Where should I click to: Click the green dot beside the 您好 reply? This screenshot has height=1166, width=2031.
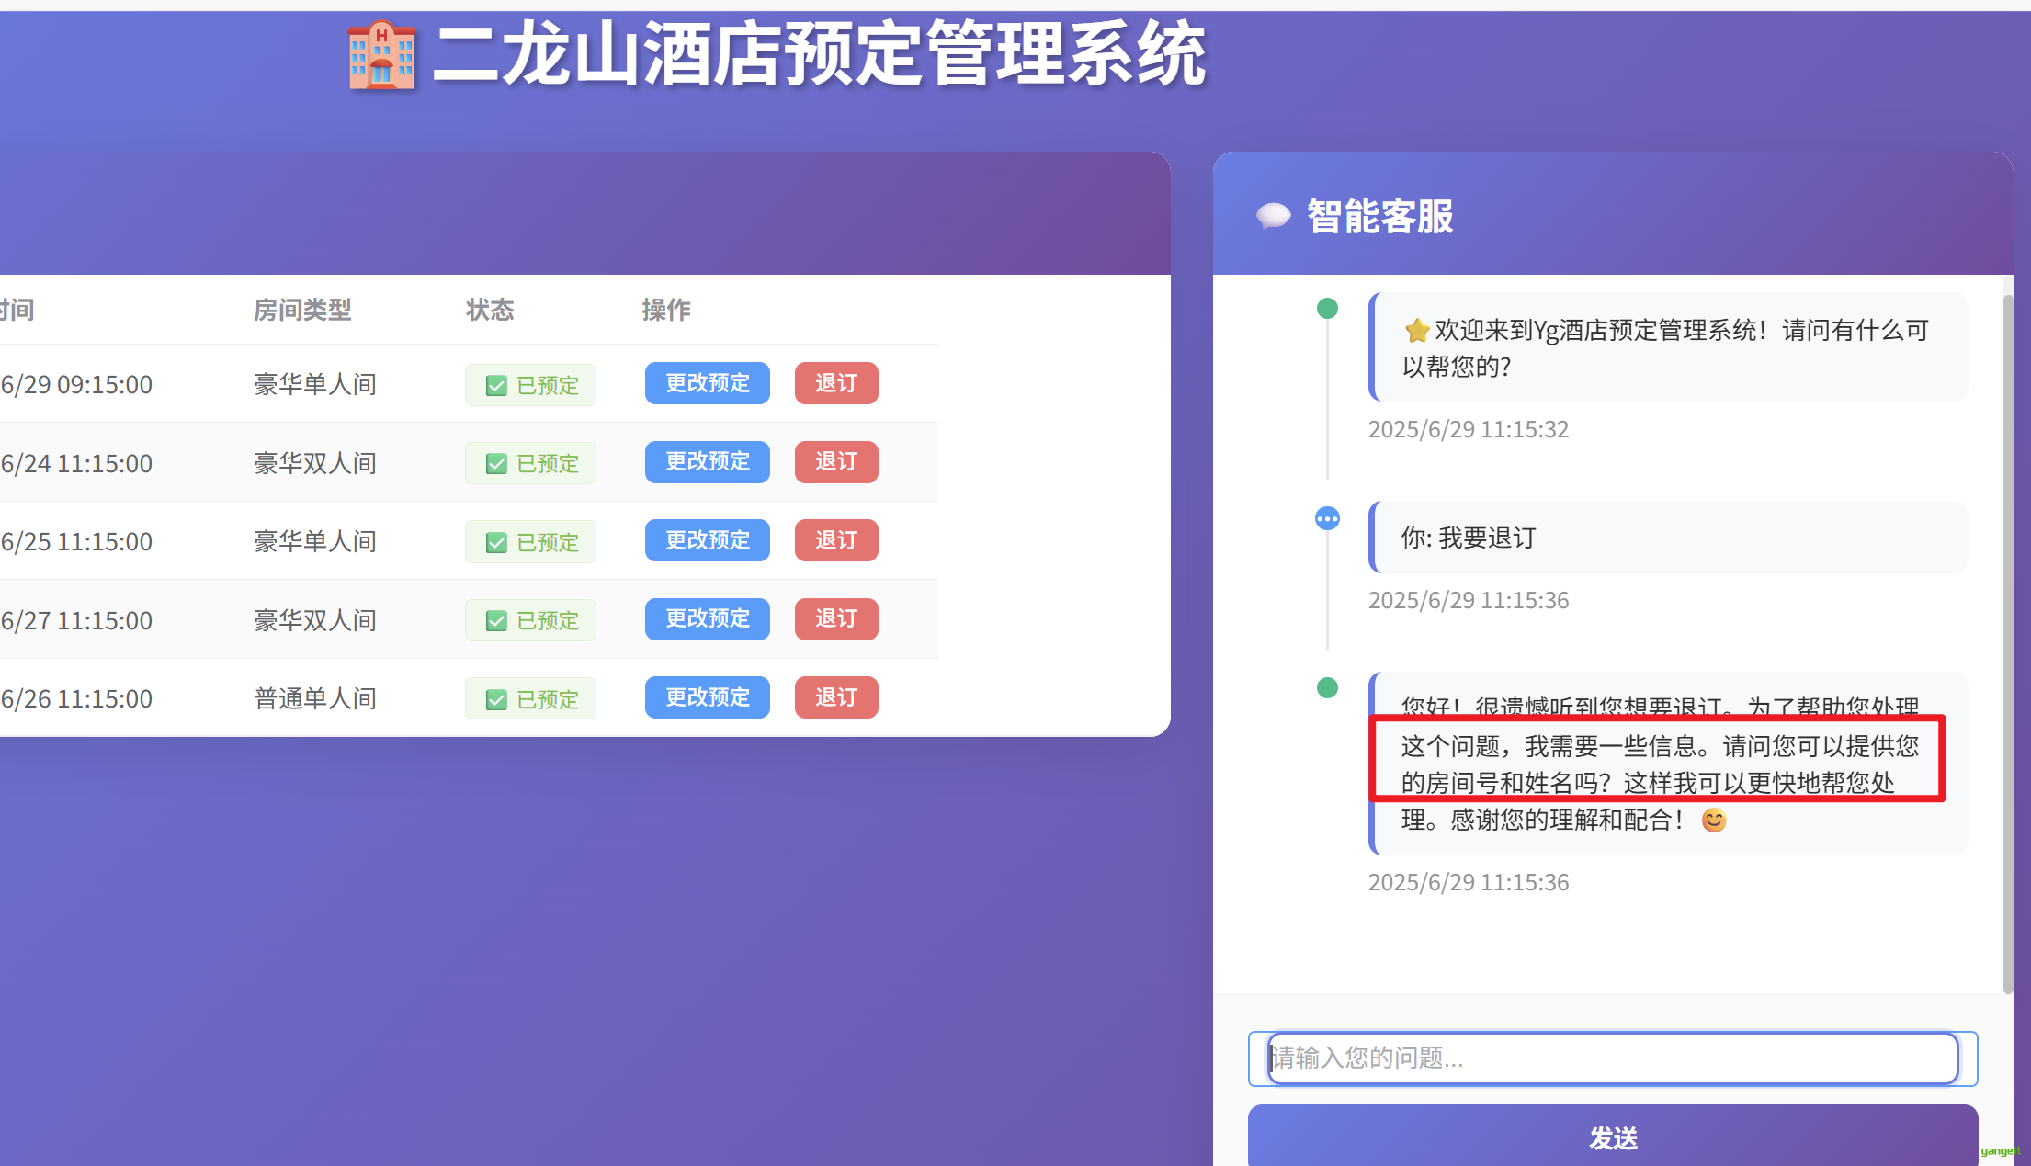1327,687
